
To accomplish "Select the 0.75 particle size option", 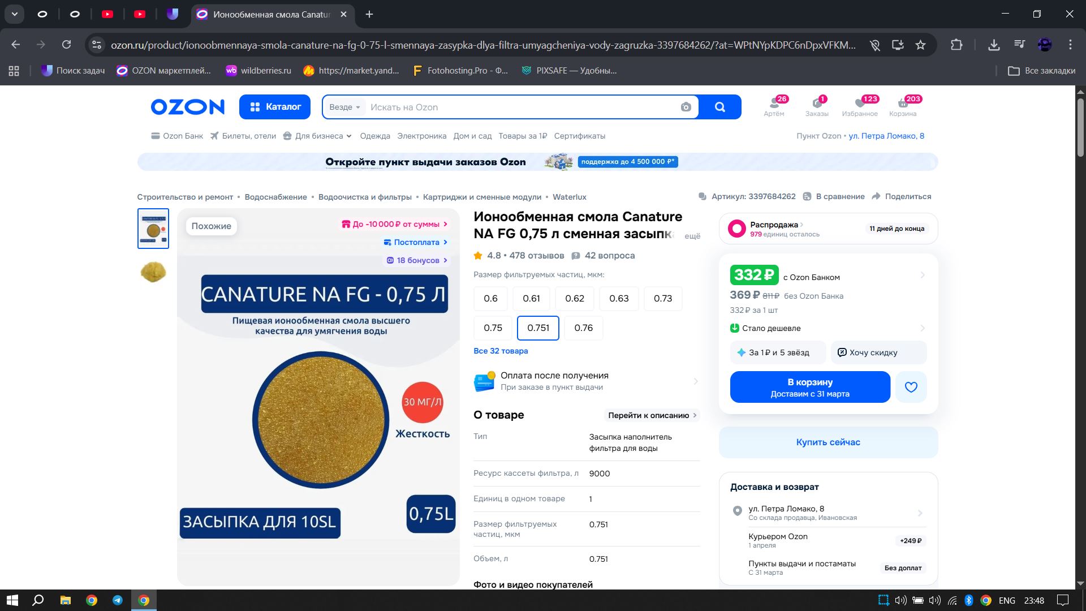I will pos(493,328).
